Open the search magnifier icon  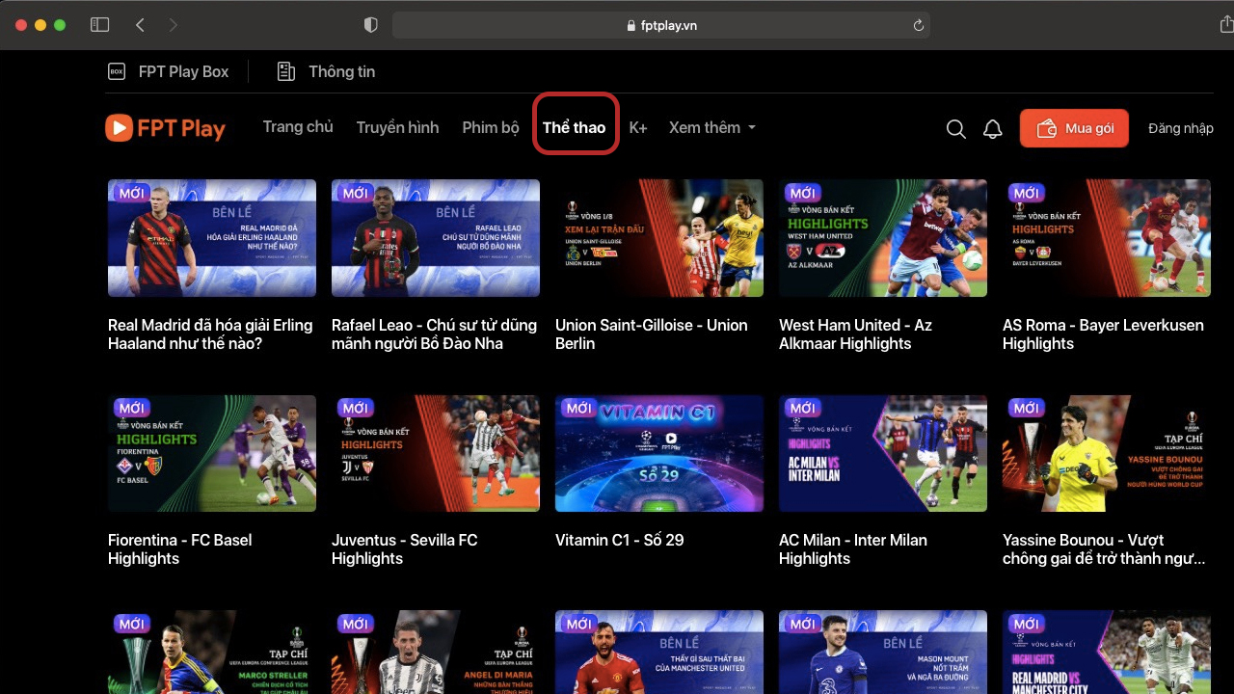(x=955, y=128)
